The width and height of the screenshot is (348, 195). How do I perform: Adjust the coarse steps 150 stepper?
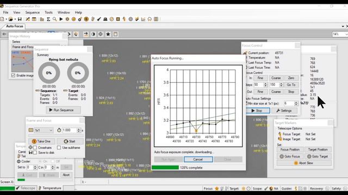281,84
